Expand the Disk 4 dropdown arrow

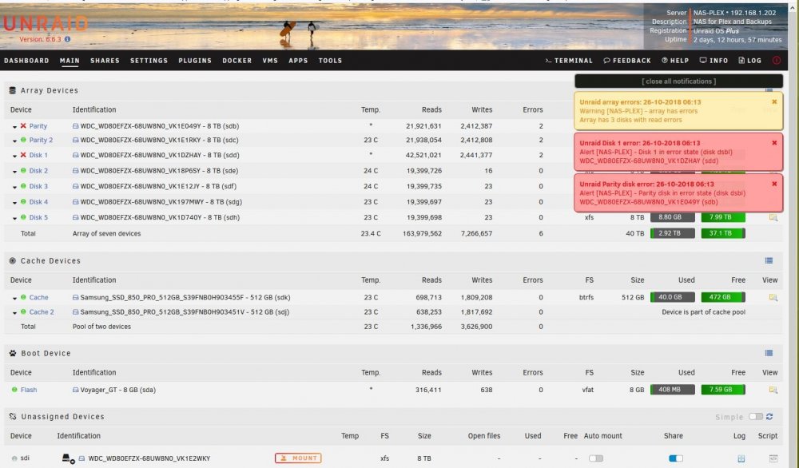14,203
